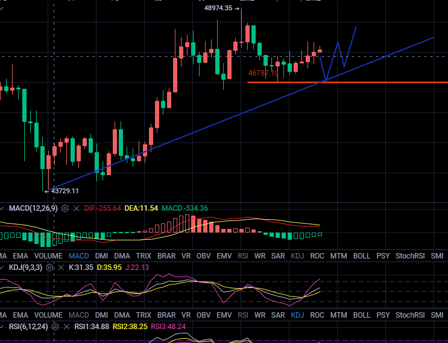Select SAR in tab row beneath MACD panel
Image resolution: width=448 pixels, height=343 pixels.
point(278,256)
